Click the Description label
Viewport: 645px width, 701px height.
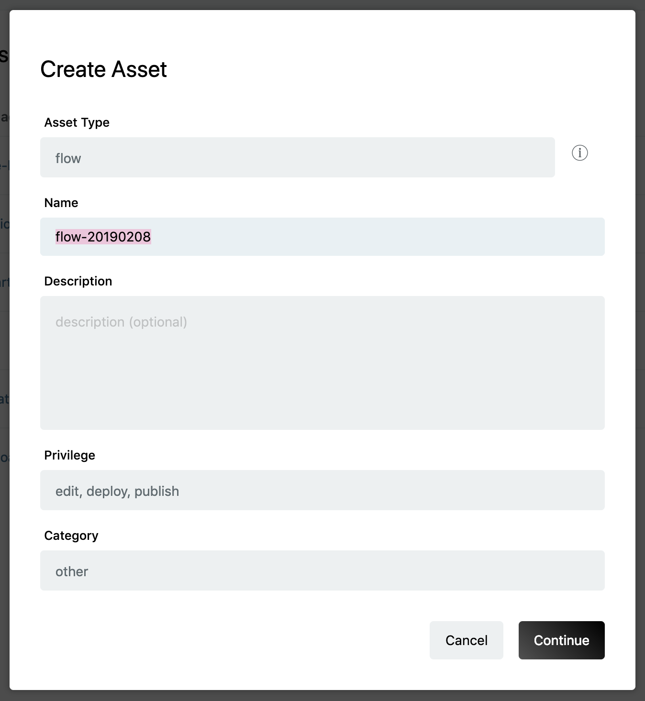point(78,281)
